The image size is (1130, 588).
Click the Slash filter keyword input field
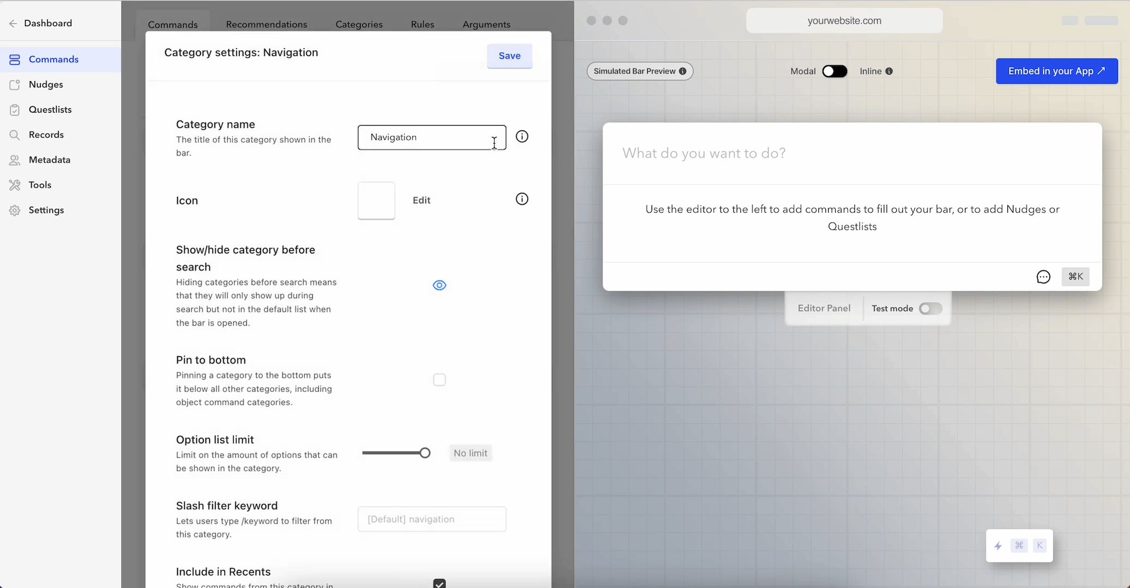point(432,519)
